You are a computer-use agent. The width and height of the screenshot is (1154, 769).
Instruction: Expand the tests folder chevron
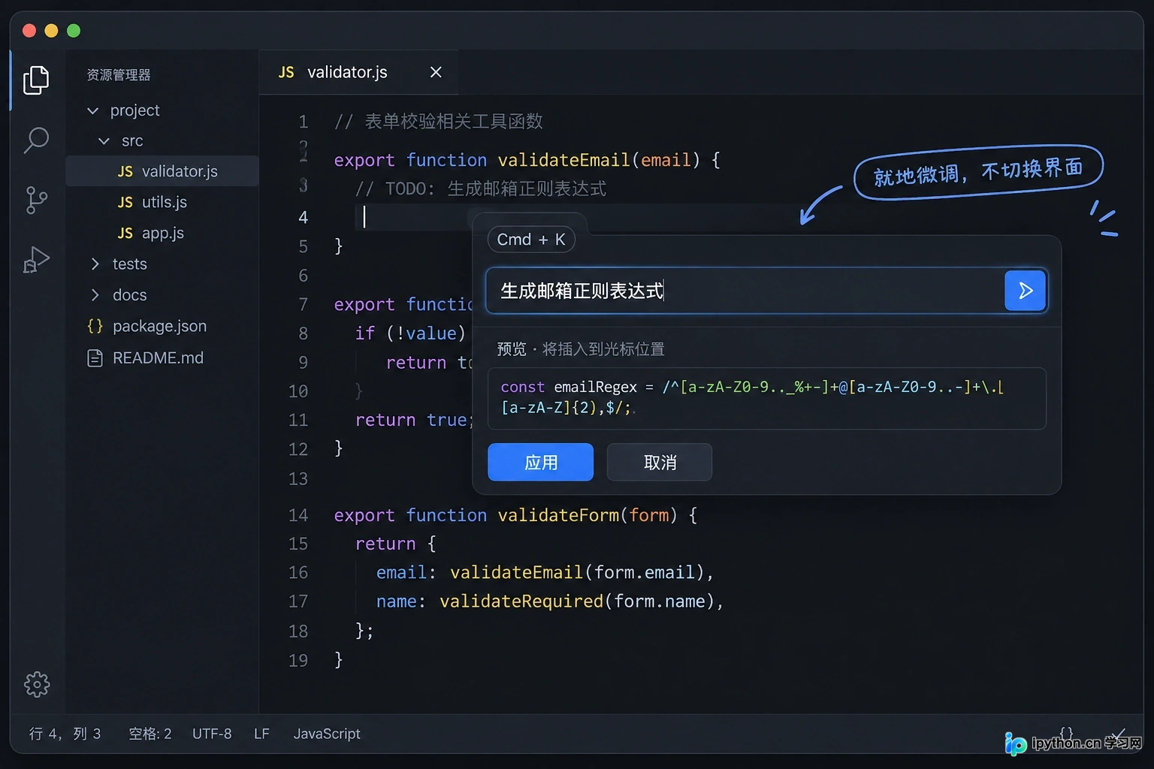(x=95, y=264)
